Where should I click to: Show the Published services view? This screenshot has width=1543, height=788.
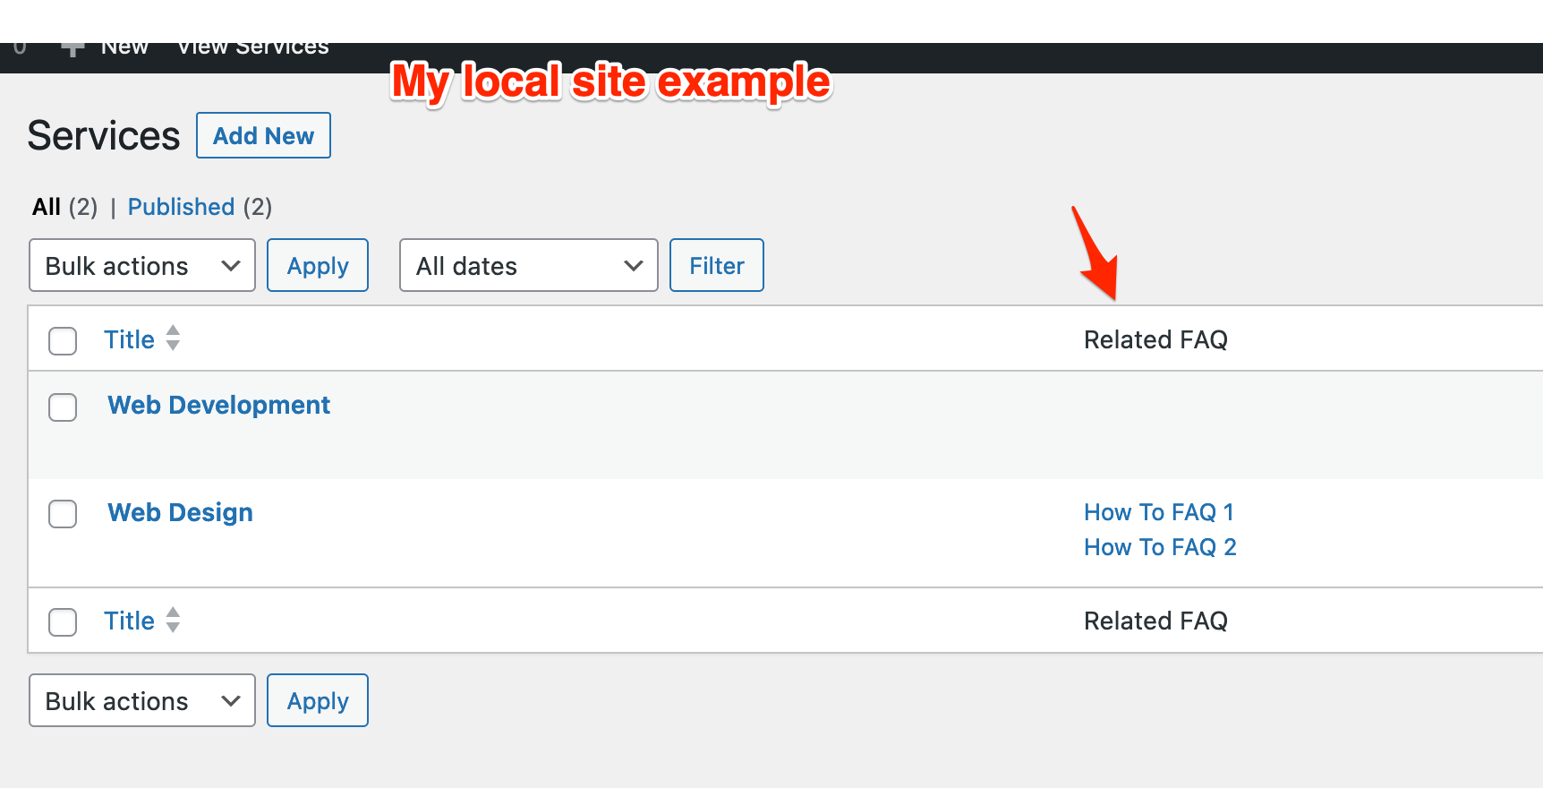pyautogui.click(x=181, y=207)
